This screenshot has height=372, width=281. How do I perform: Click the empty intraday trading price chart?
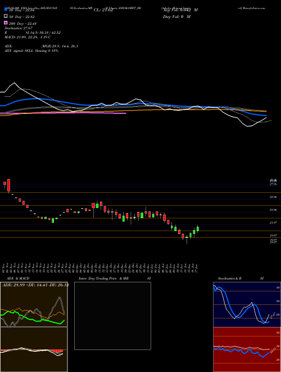[112, 316]
